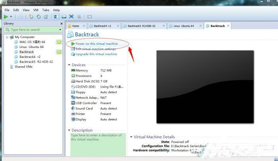Open the power options dropdown arrow in toolbar
Image resolution: width=278 pixels, height=161 pixels.
tap(11, 17)
